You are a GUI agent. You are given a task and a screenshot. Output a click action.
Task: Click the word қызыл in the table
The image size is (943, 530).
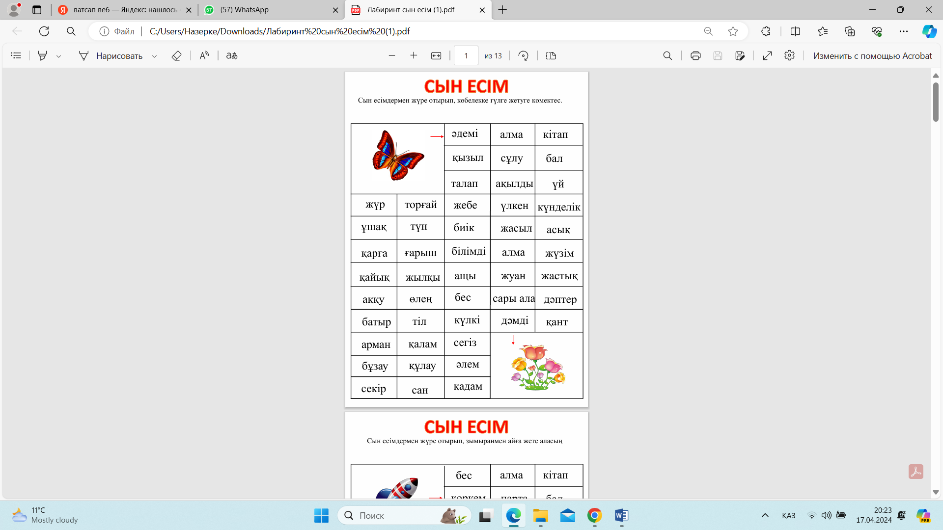click(x=468, y=158)
